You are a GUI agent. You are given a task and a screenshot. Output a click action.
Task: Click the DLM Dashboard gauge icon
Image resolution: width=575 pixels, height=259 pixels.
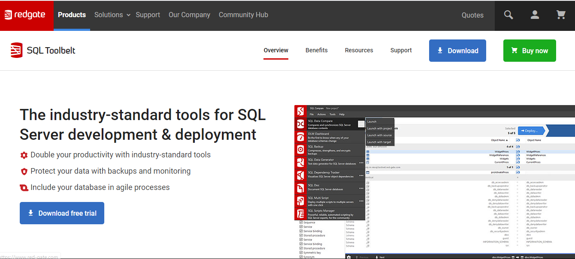[x=300, y=136]
